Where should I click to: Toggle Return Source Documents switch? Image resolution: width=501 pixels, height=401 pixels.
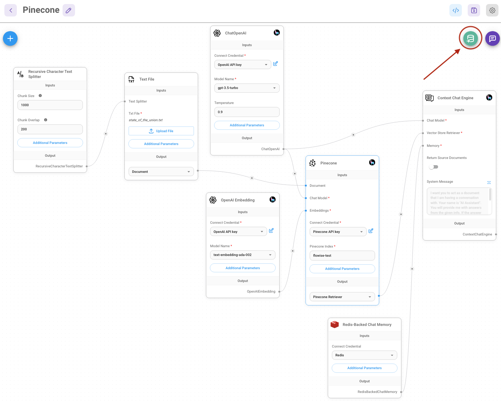[x=433, y=167]
